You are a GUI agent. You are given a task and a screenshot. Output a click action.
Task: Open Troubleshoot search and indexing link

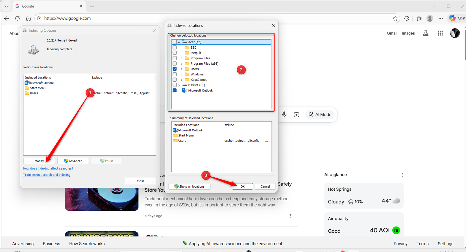47,175
